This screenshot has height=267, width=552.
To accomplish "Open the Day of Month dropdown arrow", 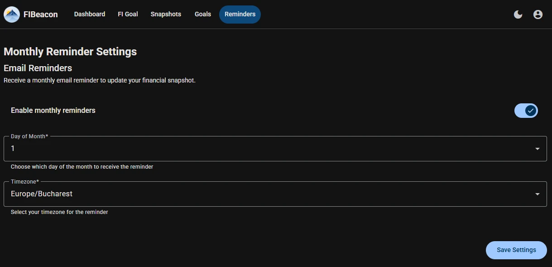I will click(x=537, y=148).
